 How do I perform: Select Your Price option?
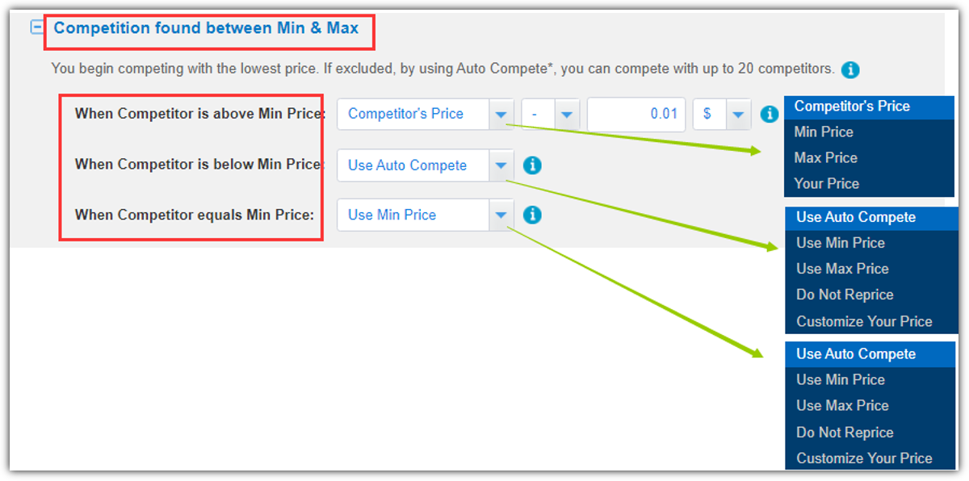(x=826, y=184)
